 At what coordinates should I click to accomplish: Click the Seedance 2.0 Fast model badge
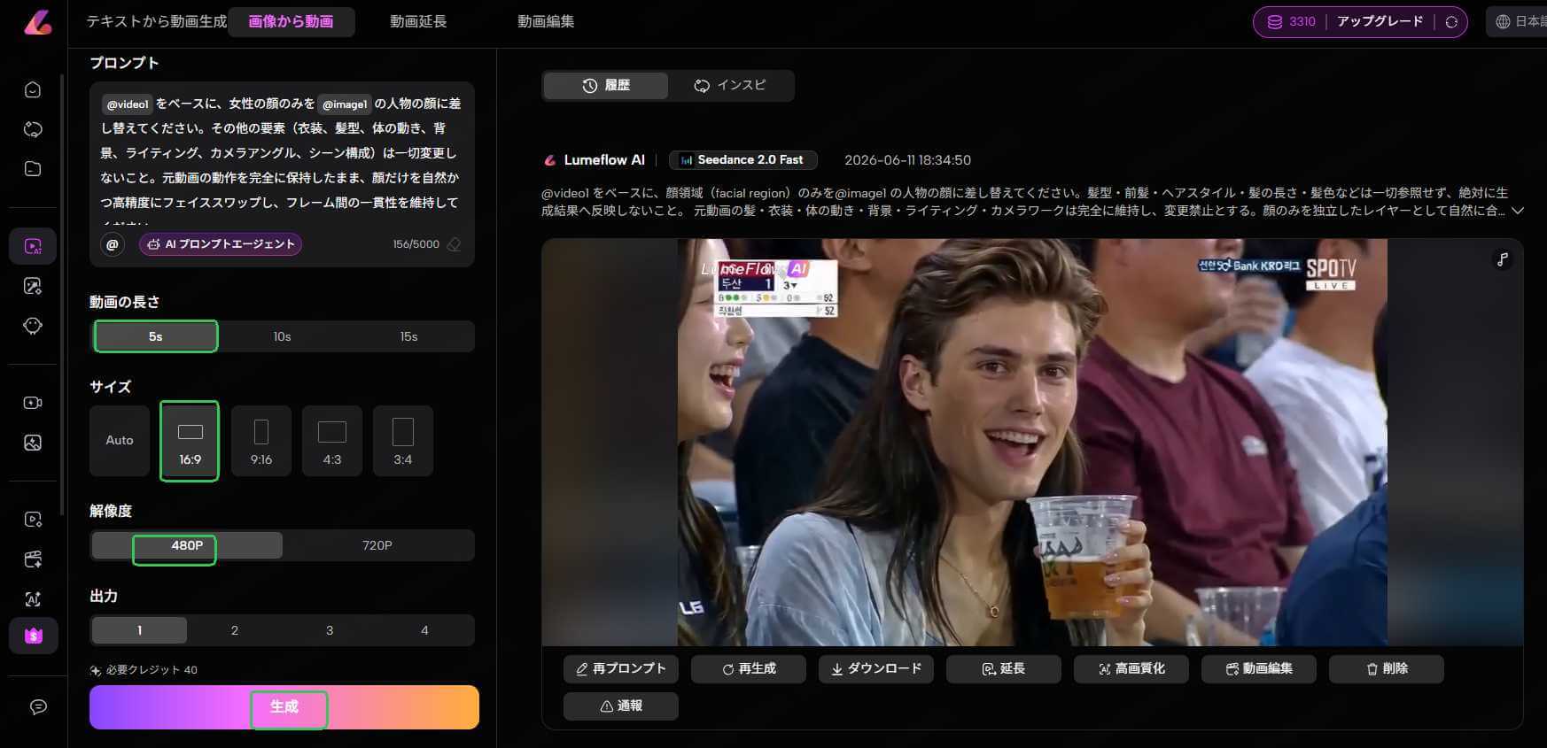[742, 160]
